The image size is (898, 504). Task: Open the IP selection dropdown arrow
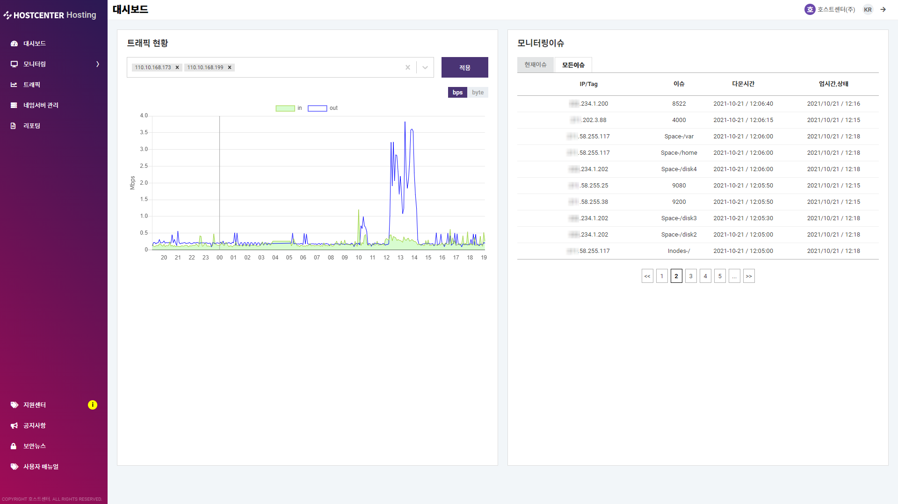point(425,67)
